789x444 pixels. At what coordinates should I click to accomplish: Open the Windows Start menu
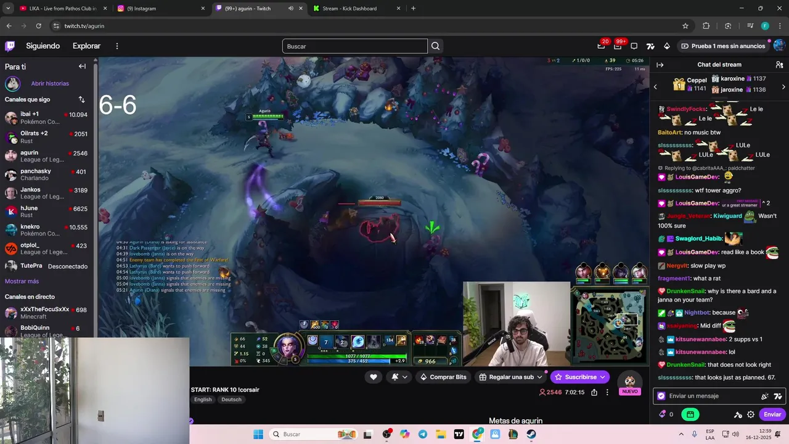point(258,434)
